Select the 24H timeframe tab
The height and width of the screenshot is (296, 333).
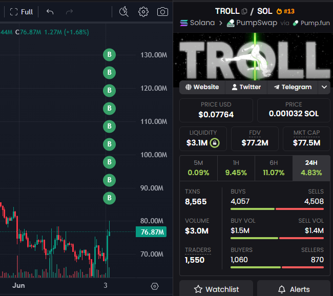311,168
